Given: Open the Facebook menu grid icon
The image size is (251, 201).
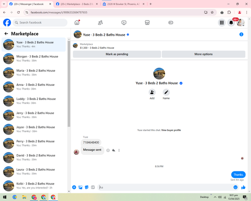Looking at the screenshot, I should (222, 23).
